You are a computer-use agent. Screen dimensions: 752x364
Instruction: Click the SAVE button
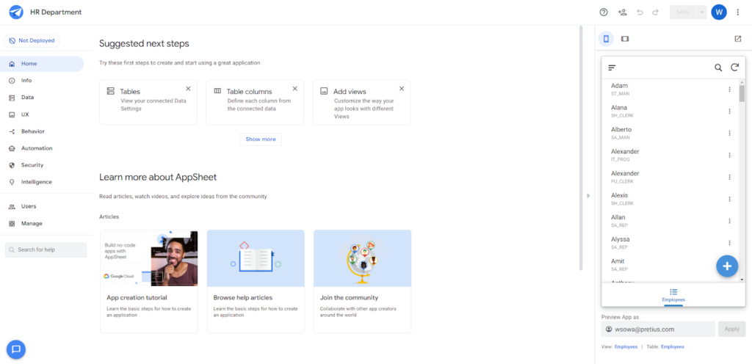coord(683,12)
